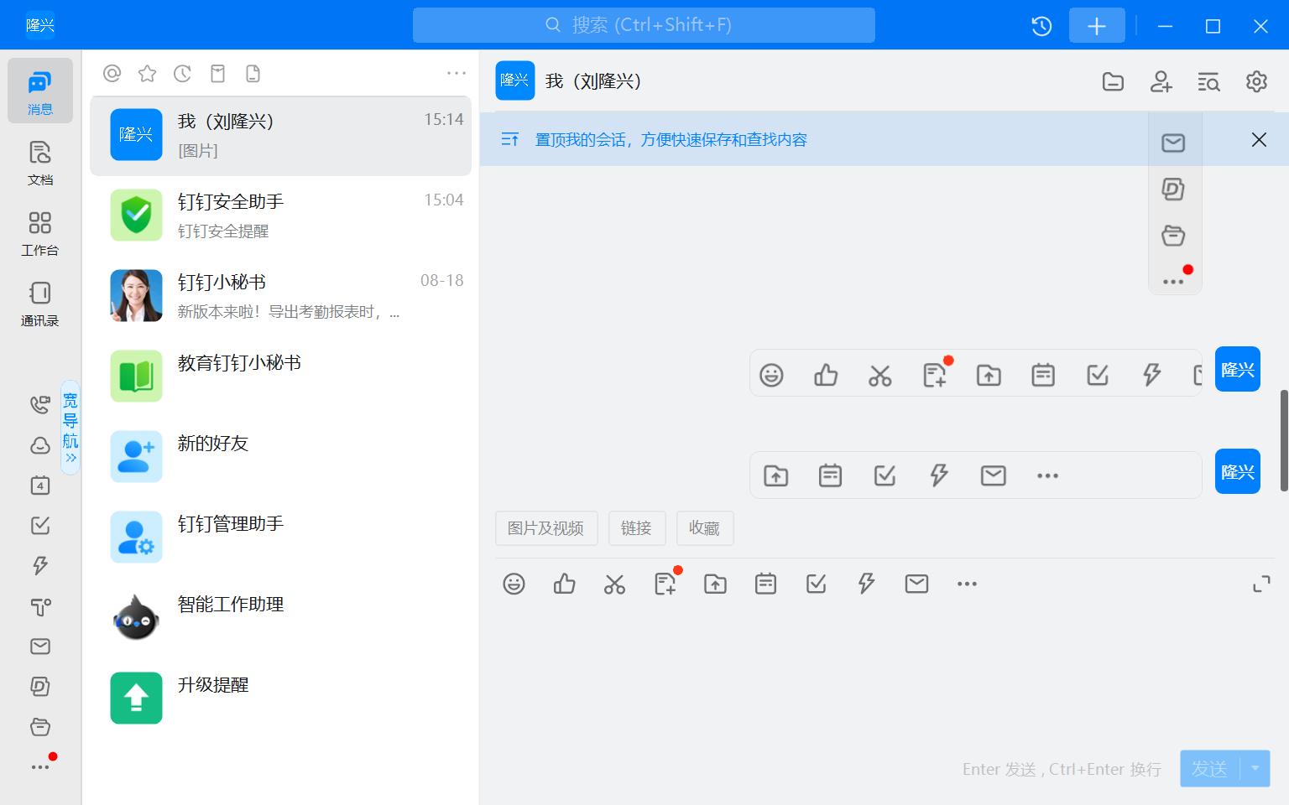Expand the message input box
The width and height of the screenshot is (1289, 805).
(x=1261, y=584)
